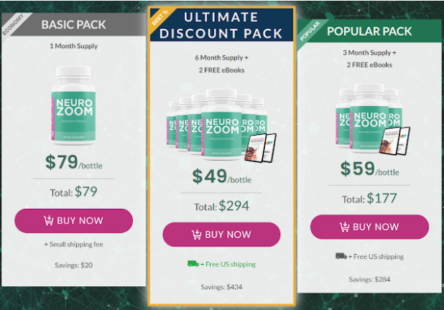Click gray truck icon in Popular Pack
Image resolution: width=444 pixels, height=310 pixels.
[x=341, y=256]
